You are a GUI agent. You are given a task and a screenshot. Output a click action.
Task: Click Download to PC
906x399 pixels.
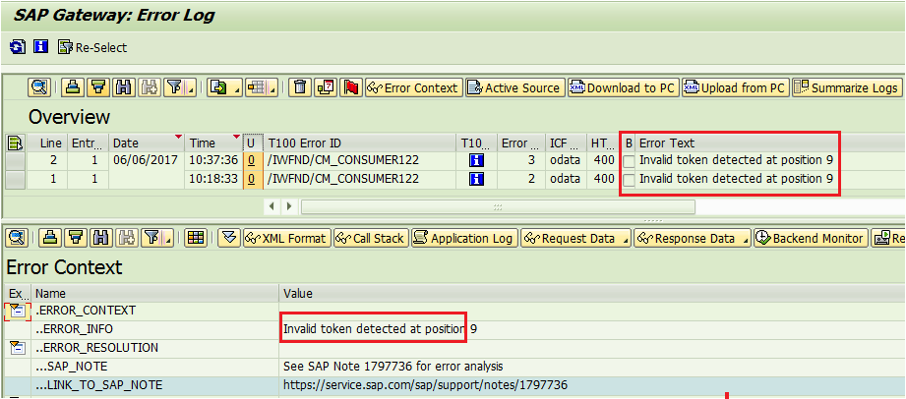coord(623,87)
